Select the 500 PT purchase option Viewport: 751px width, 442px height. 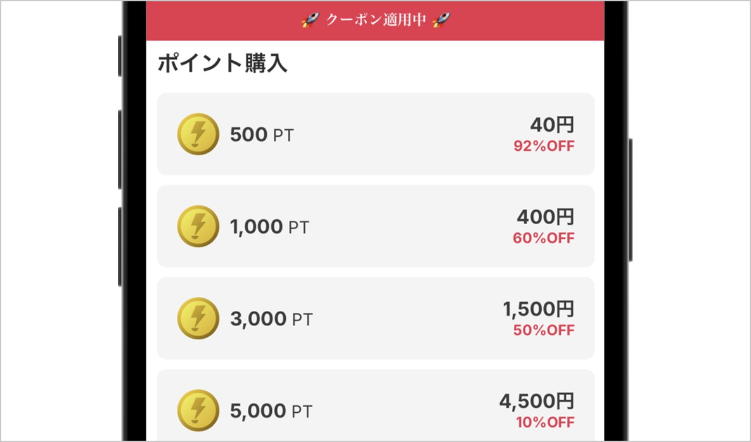point(375,134)
